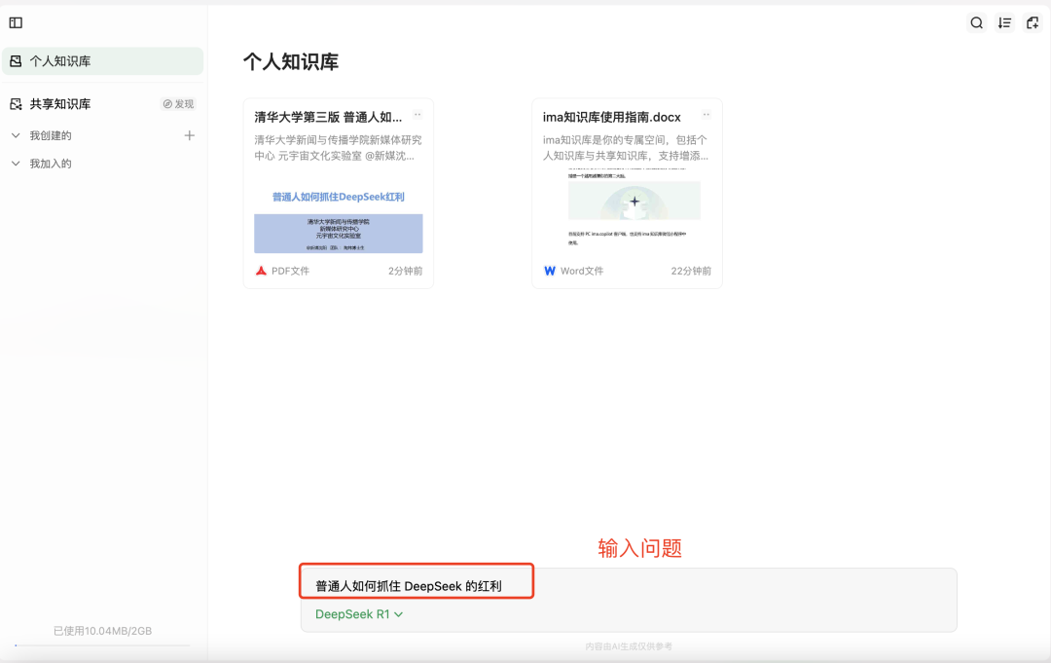Click the 2分钟前 timestamp
The height and width of the screenshot is (663, 1051).
coord(406,271)
